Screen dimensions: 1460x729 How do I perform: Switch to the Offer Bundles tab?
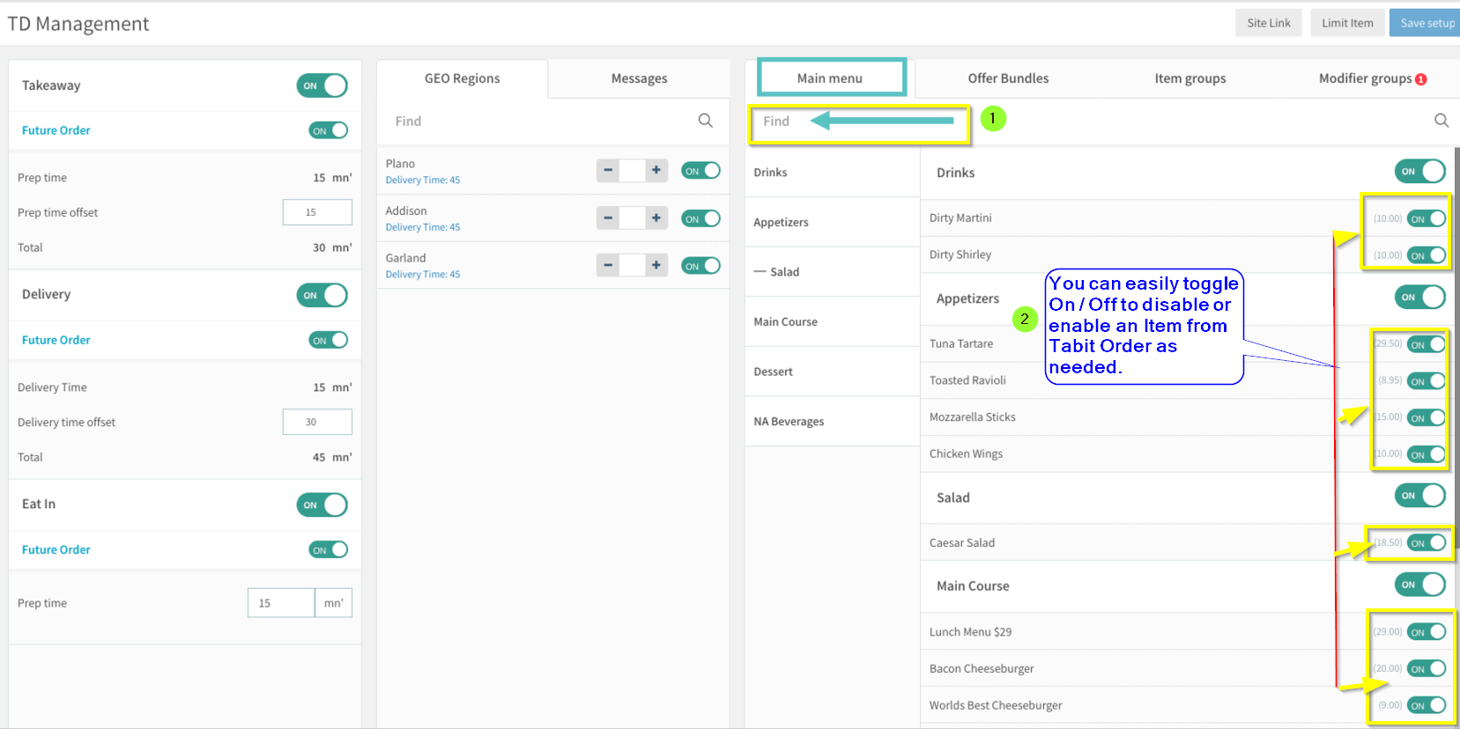pyautogui.click(x=1008, y=78)
